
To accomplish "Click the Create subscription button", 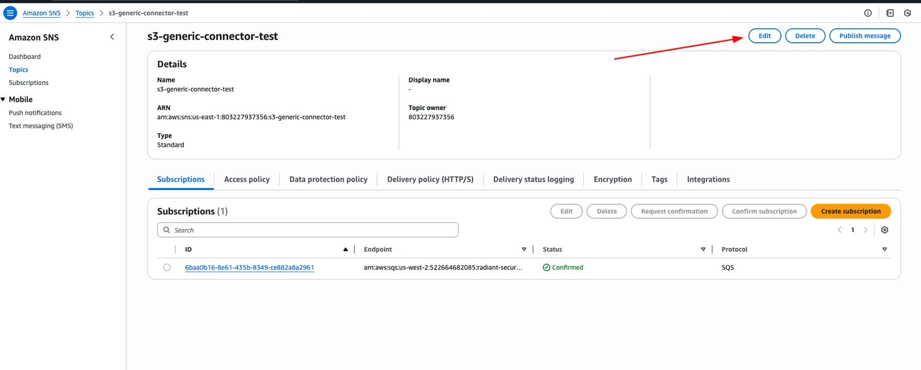I will pos(850,211).
